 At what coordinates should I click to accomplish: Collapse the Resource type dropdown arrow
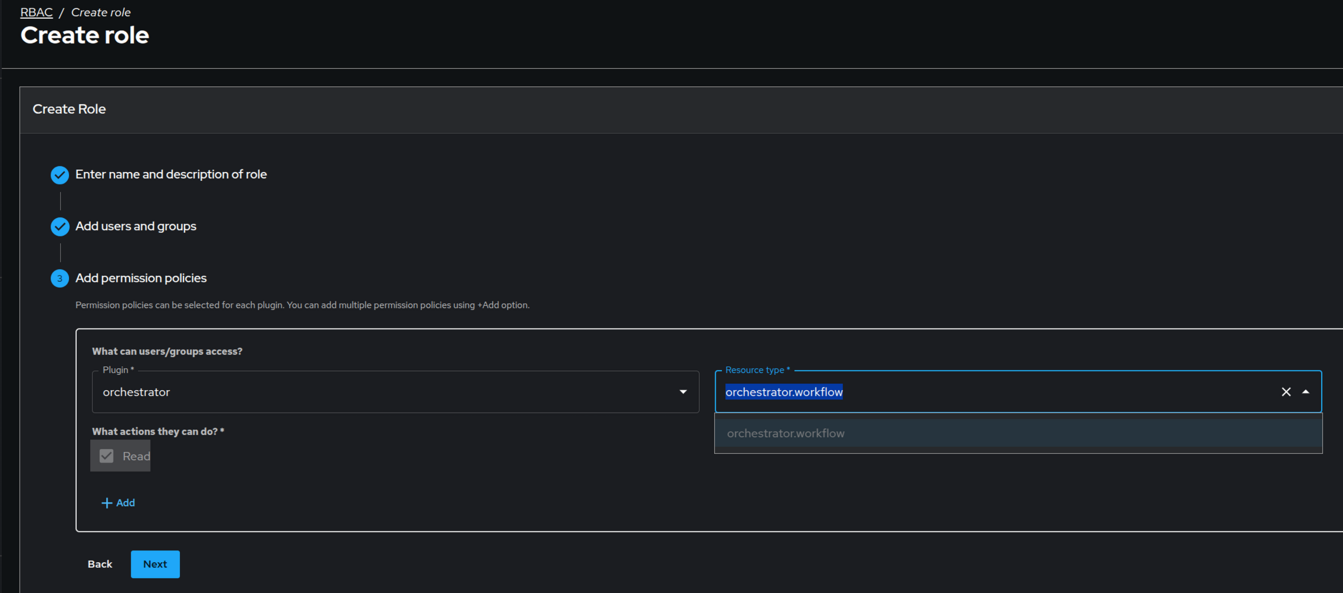(x=1306, y=392)
